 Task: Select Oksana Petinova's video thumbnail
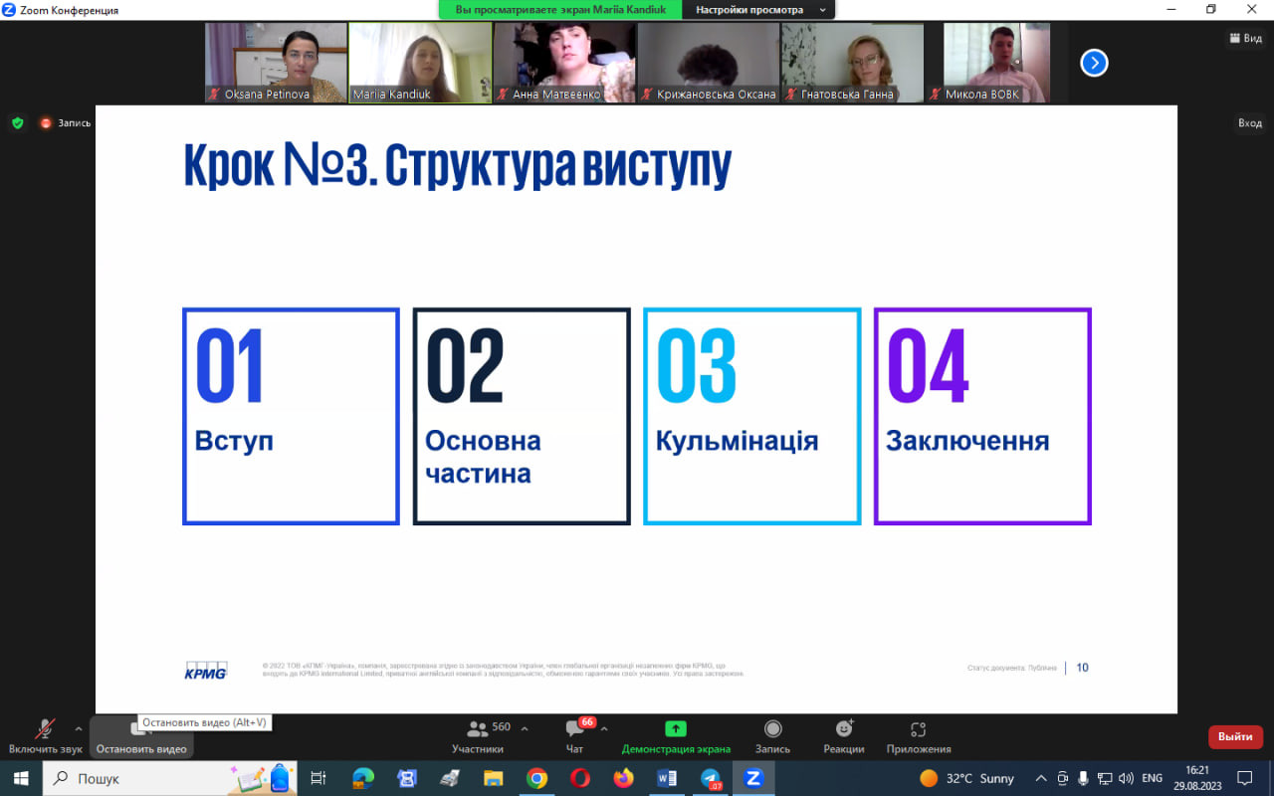pos(276,63)
